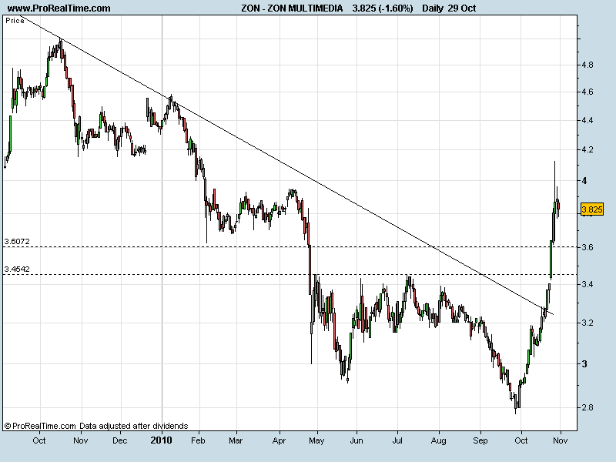This screenshot has height=462, width=616.
Task: Click the Jul label on time axis
Action: 397,440
